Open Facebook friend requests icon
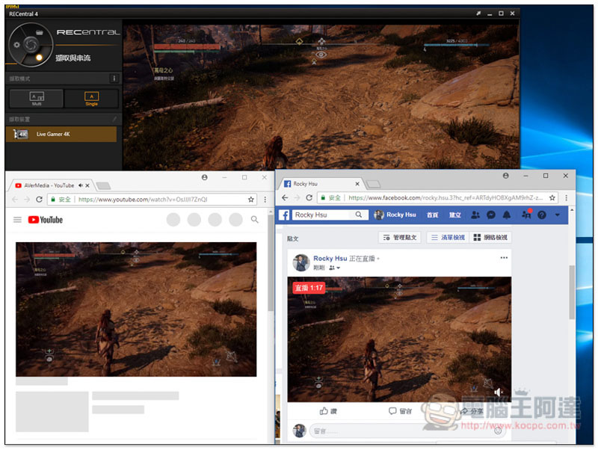 point(475,215)
